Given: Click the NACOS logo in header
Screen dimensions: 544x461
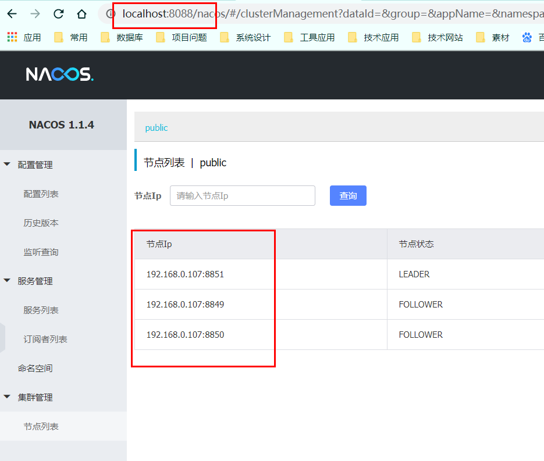Looking at the screenshot, I should (60, 74).
